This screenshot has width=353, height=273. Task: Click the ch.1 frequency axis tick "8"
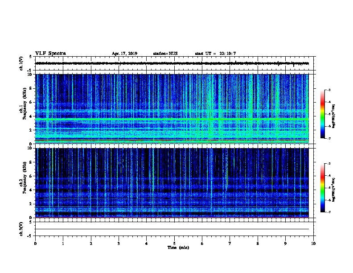click(31, 88)
